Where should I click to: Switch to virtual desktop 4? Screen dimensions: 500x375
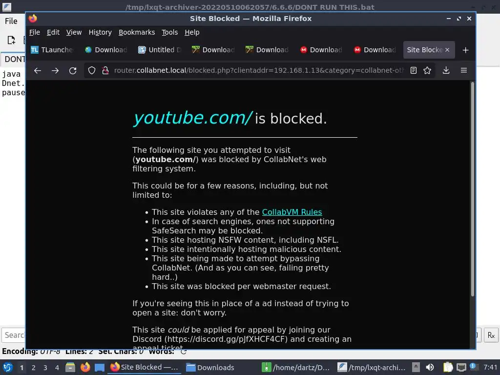coord(57,368)
